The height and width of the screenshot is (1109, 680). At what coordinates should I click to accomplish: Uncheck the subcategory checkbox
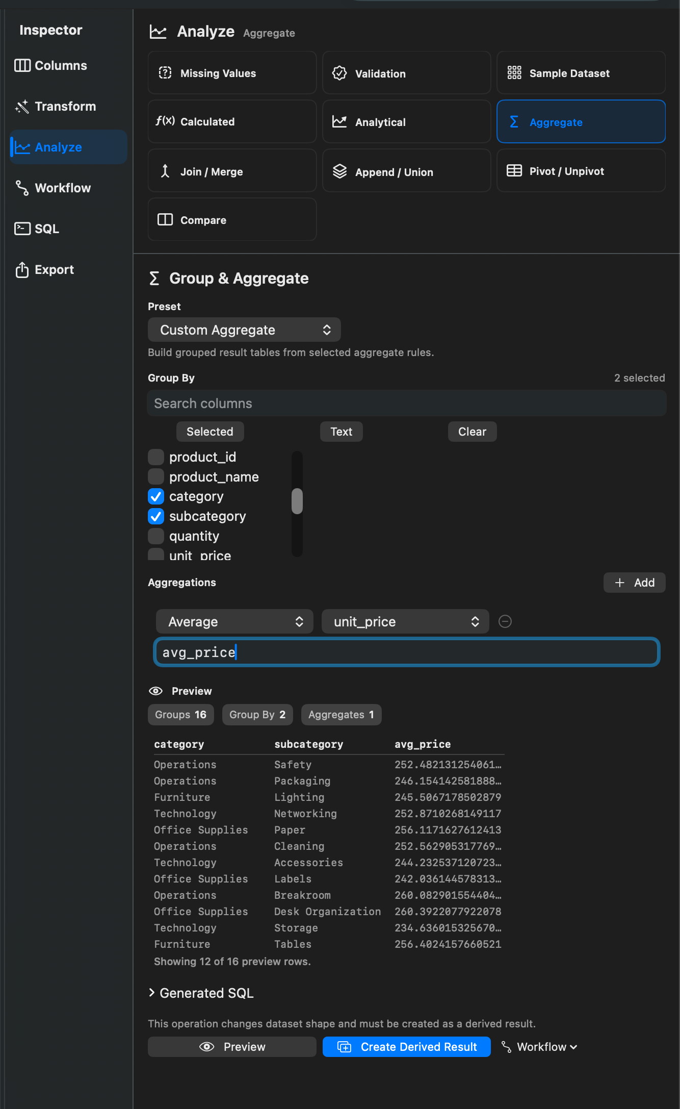click(156, 516)
